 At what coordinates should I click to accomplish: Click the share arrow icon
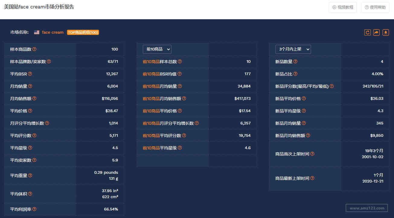click(376, 32)
